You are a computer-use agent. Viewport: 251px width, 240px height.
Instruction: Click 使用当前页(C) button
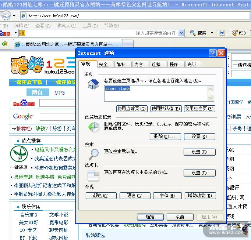(x=132, y=109)
